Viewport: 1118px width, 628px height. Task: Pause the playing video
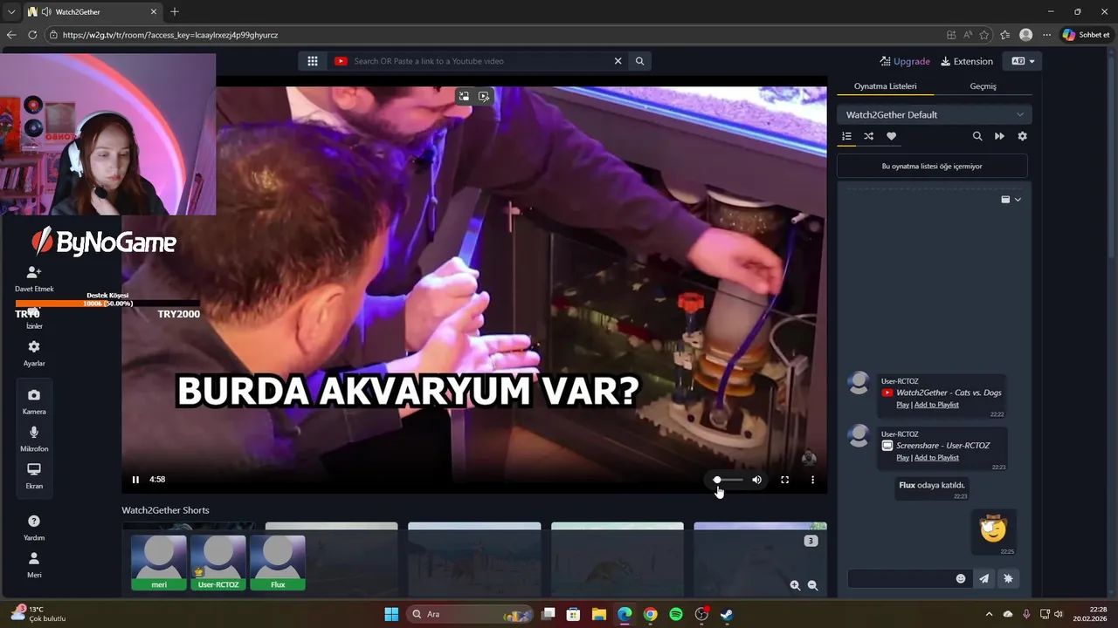[x=135, y=479]
